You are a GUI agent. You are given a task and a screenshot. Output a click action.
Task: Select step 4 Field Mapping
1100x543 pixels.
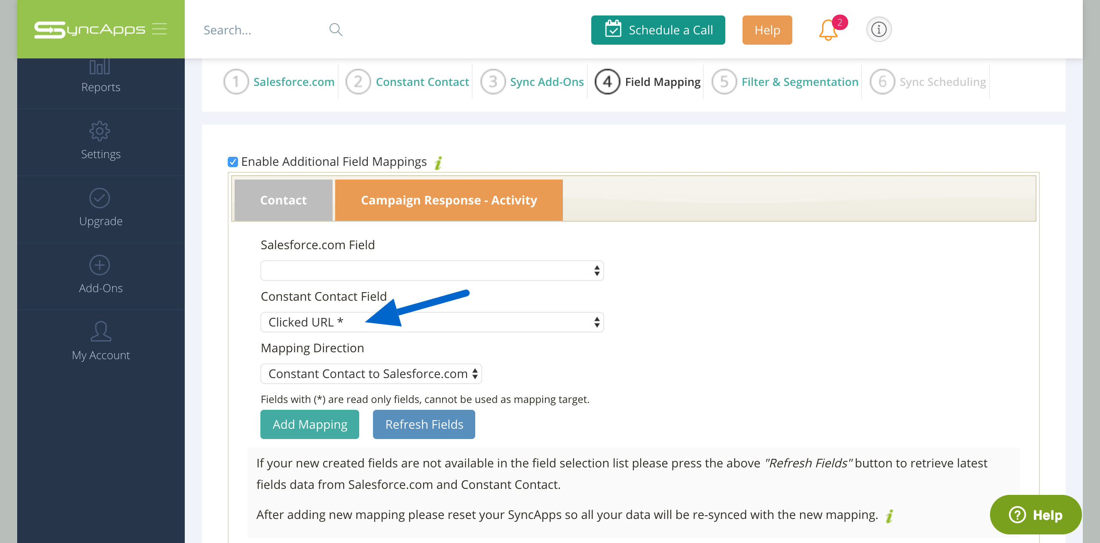coord(648,82)
